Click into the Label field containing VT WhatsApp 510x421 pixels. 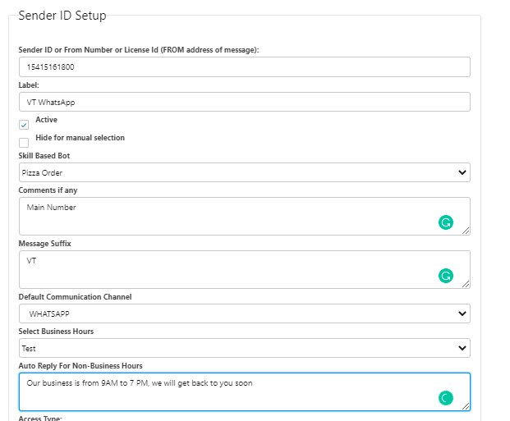[244, 102]
